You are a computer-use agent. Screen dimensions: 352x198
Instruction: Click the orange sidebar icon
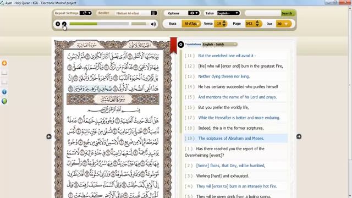point(4,63)
